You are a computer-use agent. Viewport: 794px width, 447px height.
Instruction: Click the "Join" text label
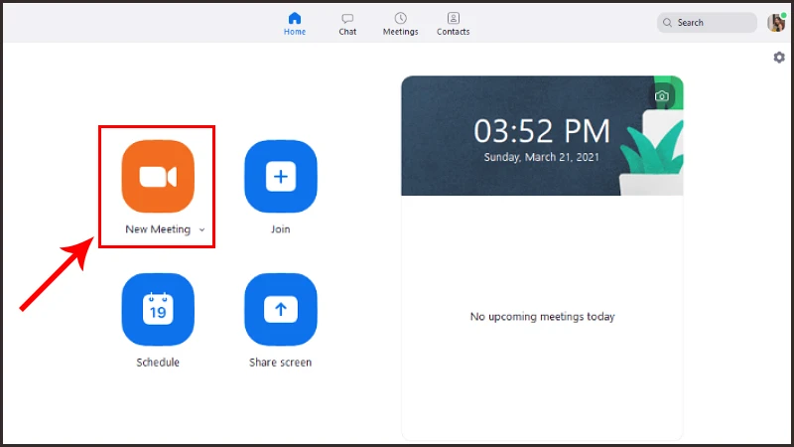(x=280, y=229)
